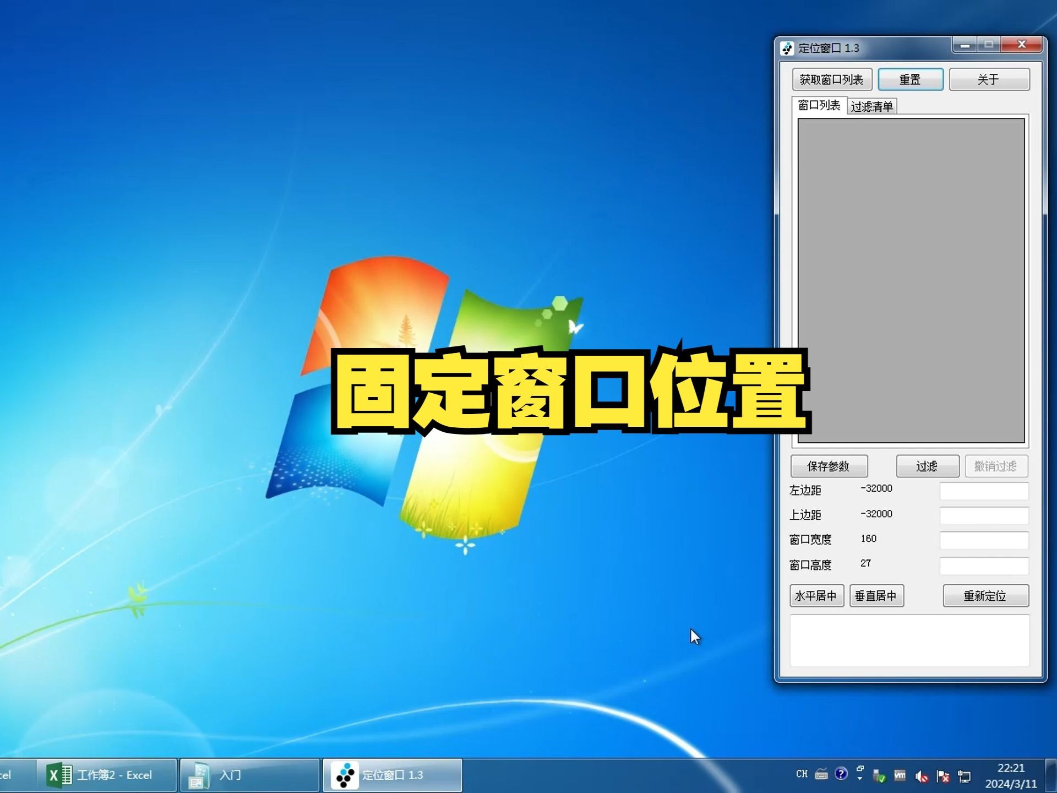Focus the 左边距 input field
This screenshot has width=1057, height=793.
pyautogui.click(x=984, y=491)
